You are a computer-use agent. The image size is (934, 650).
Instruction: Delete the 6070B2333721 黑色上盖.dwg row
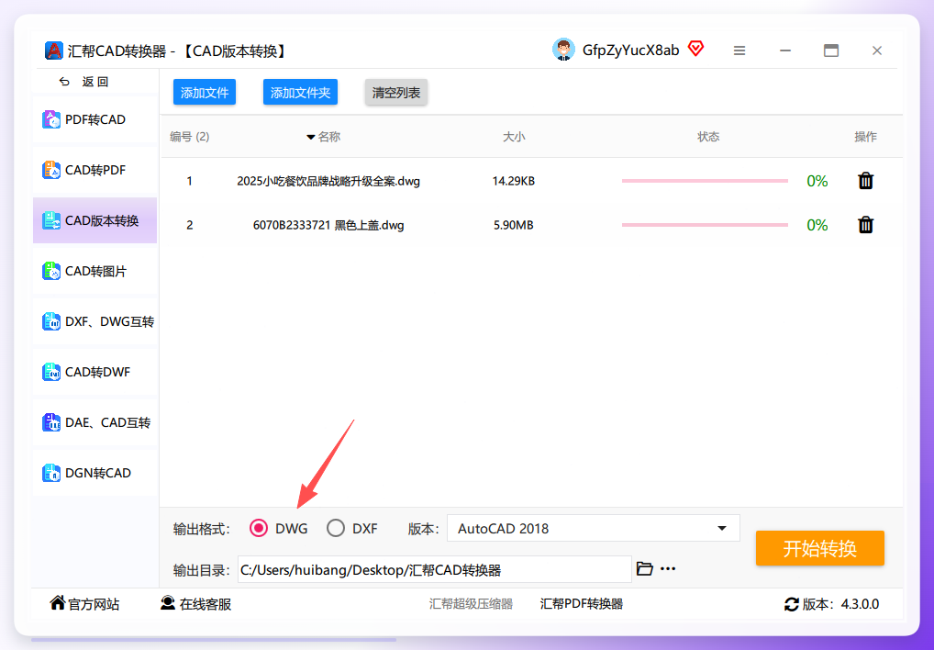[x=865, y=225]
